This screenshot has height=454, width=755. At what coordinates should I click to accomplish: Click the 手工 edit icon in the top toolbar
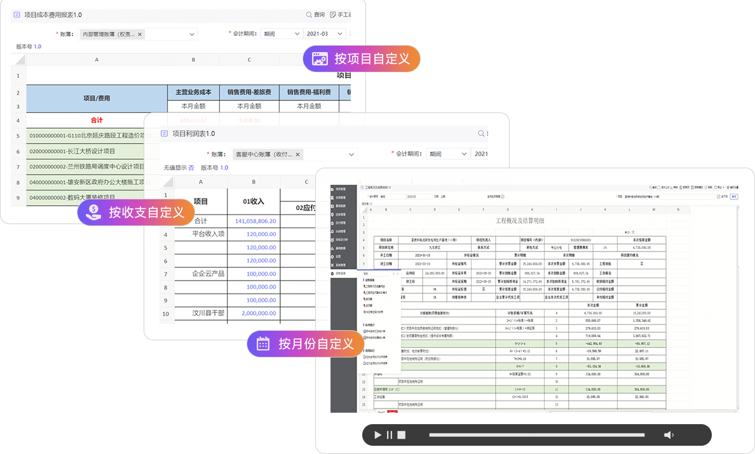332,15
